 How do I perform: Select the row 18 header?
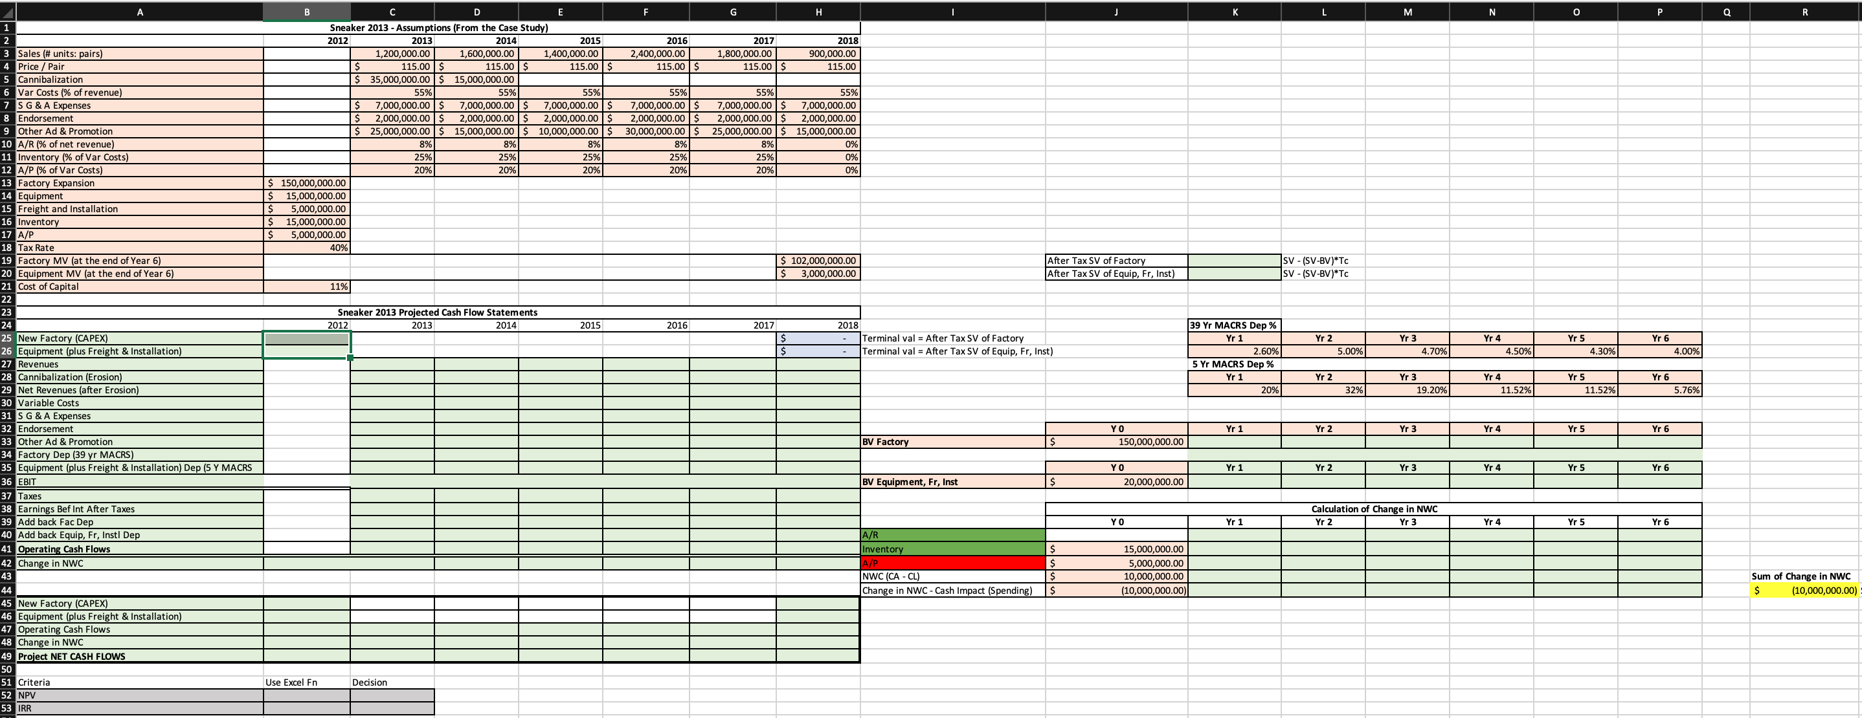(x=6, y=247)
